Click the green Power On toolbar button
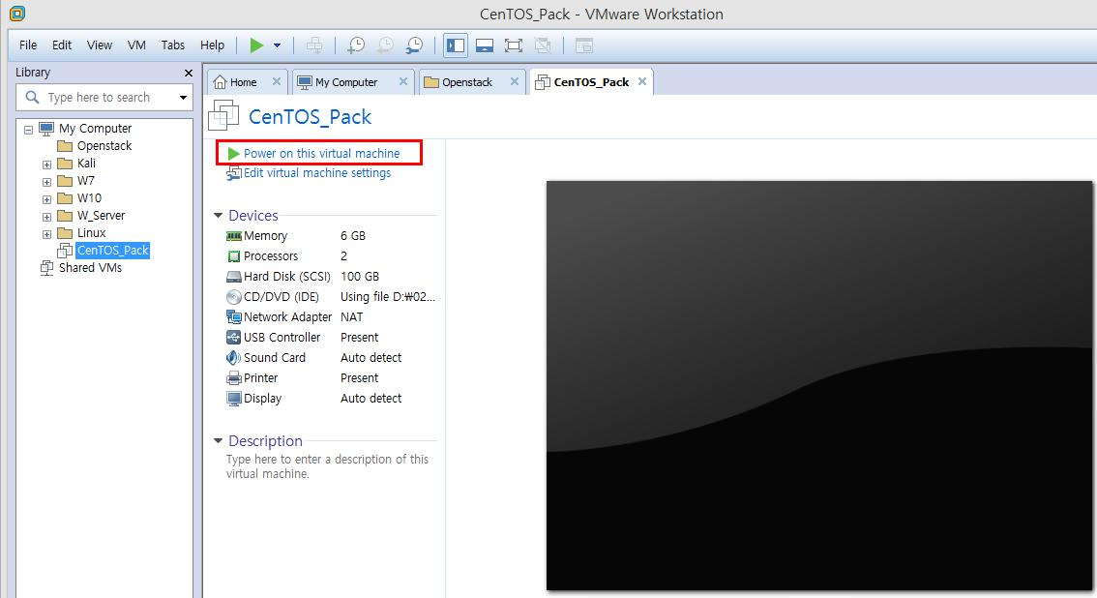 256,45
